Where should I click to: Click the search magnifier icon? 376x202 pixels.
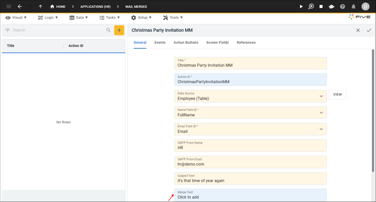point(108,30)
